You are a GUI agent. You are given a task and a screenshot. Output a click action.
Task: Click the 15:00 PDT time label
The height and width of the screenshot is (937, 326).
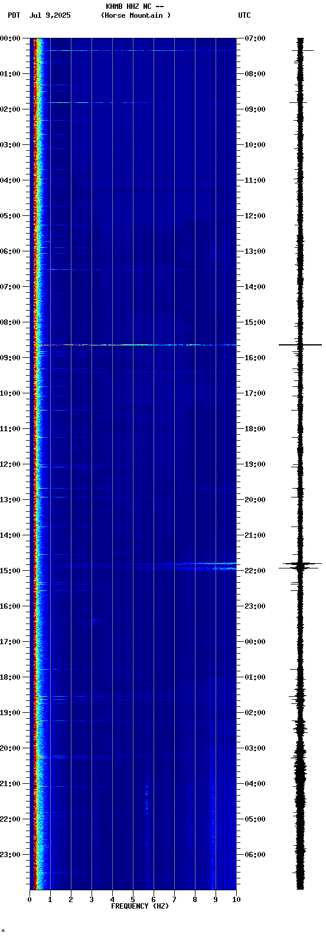[x=10, y=571]
